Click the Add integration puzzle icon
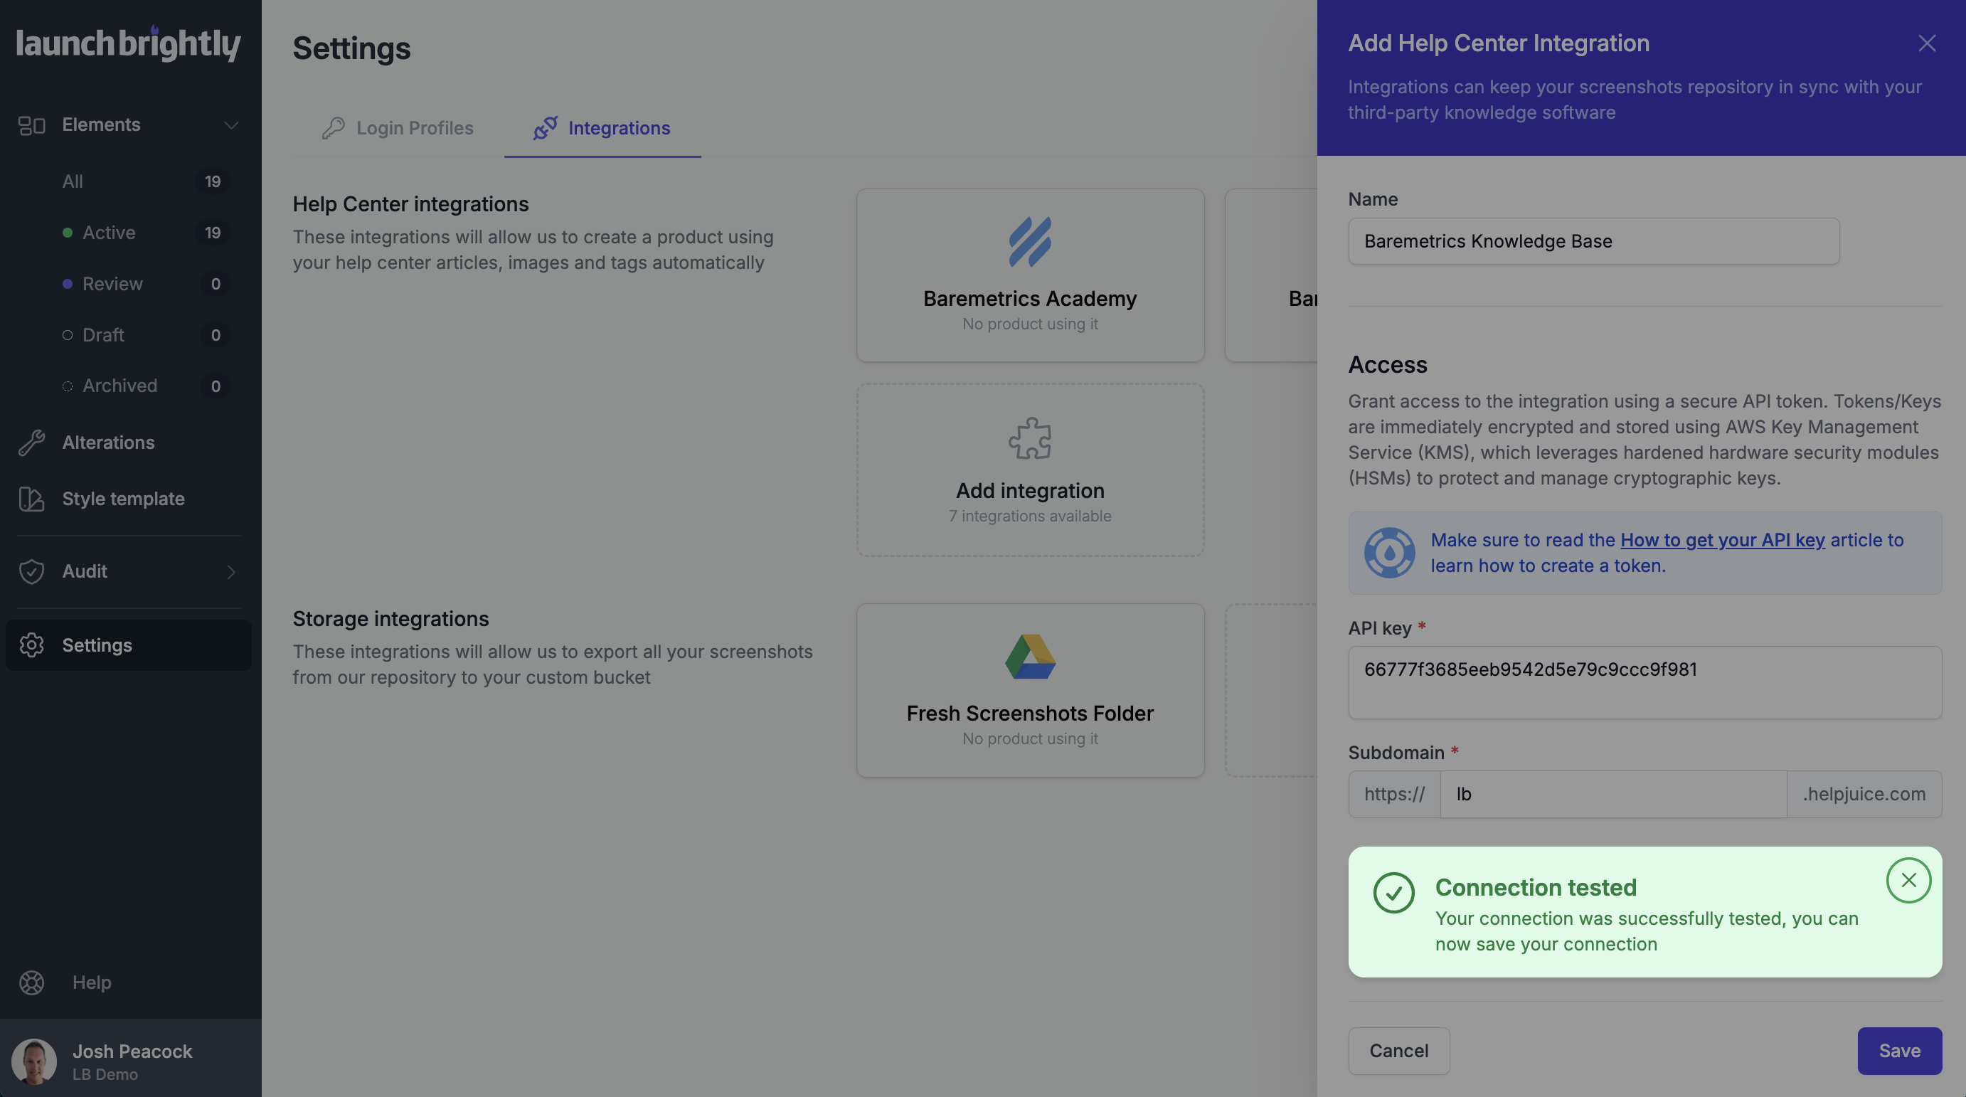Image resolution: width=1966 pixels, height=1097 pixels. tap(1029, 438)
